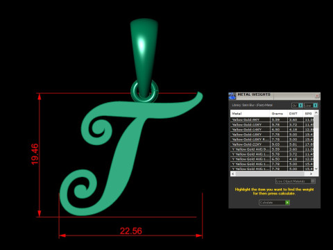Image resolution: width=333 pixels, height=250 pixels.
Task: Click scroll down arrow in metal list
Action: tap(316, 169)
